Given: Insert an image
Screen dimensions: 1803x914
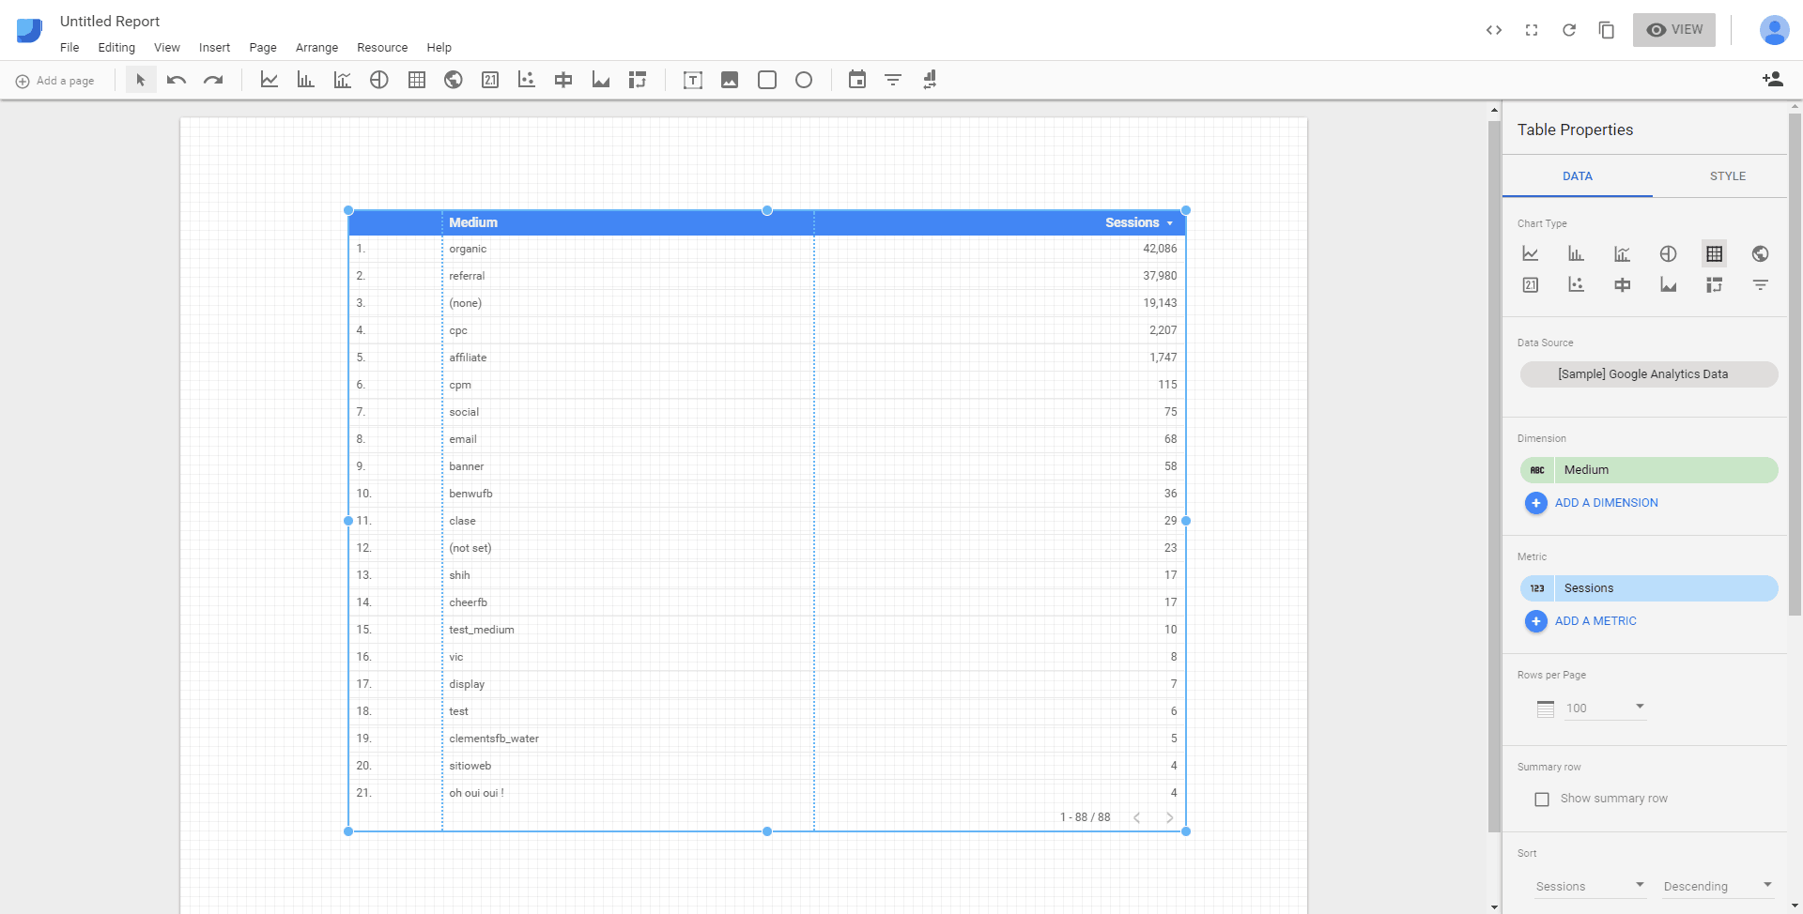Looking at the screenshot, I should tap(730, 80).
